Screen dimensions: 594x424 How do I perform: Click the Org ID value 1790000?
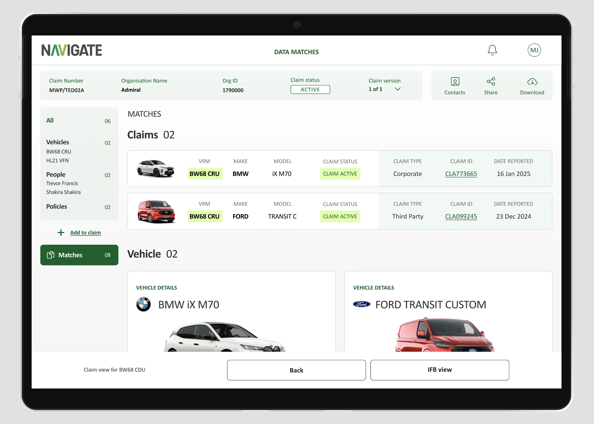tap(233, 90)
